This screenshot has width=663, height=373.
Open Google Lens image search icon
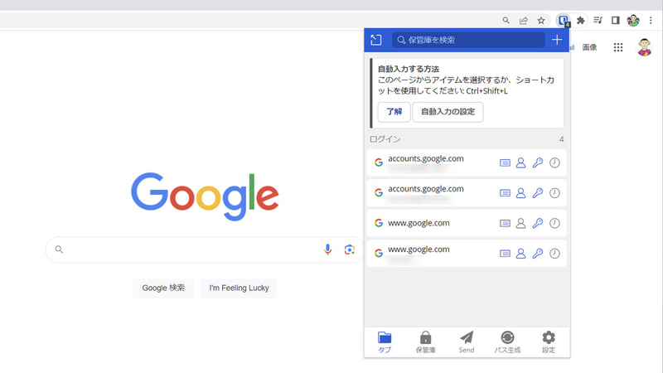[349, 249]
